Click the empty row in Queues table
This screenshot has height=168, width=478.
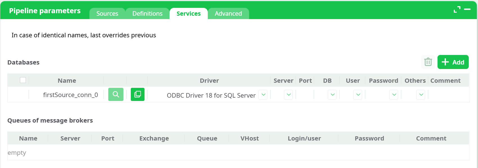coord(238,152)
